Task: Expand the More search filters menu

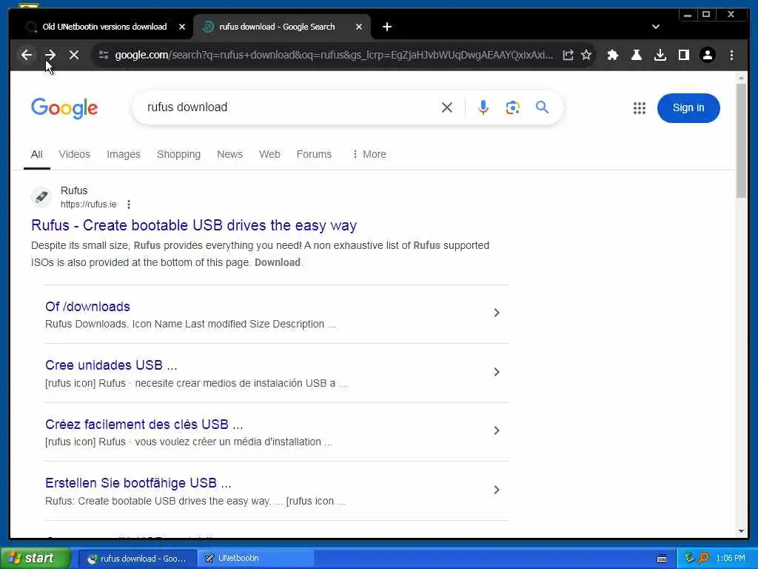Action: click(369, 154)
